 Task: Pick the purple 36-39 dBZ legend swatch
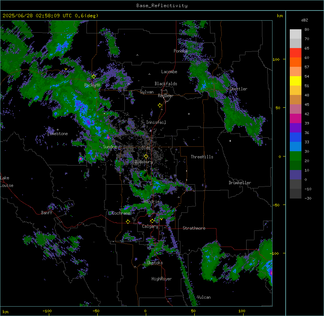295,128
